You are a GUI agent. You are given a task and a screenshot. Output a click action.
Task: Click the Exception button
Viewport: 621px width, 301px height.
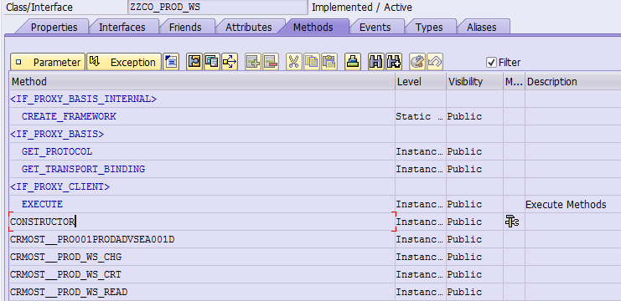[124, 62]
